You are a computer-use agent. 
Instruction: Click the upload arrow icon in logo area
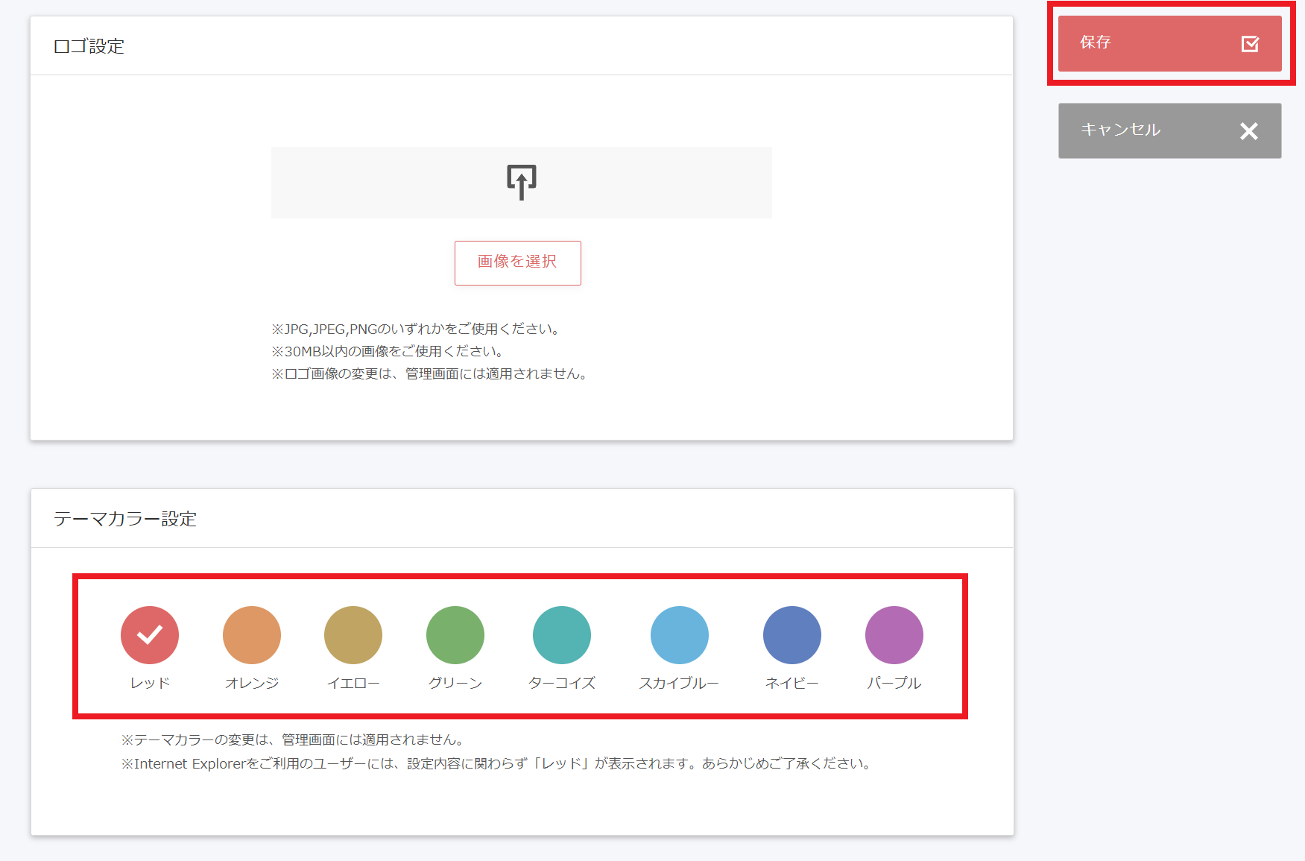(521, 182)
